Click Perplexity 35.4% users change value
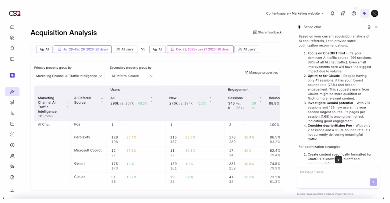 pos(131,137)
